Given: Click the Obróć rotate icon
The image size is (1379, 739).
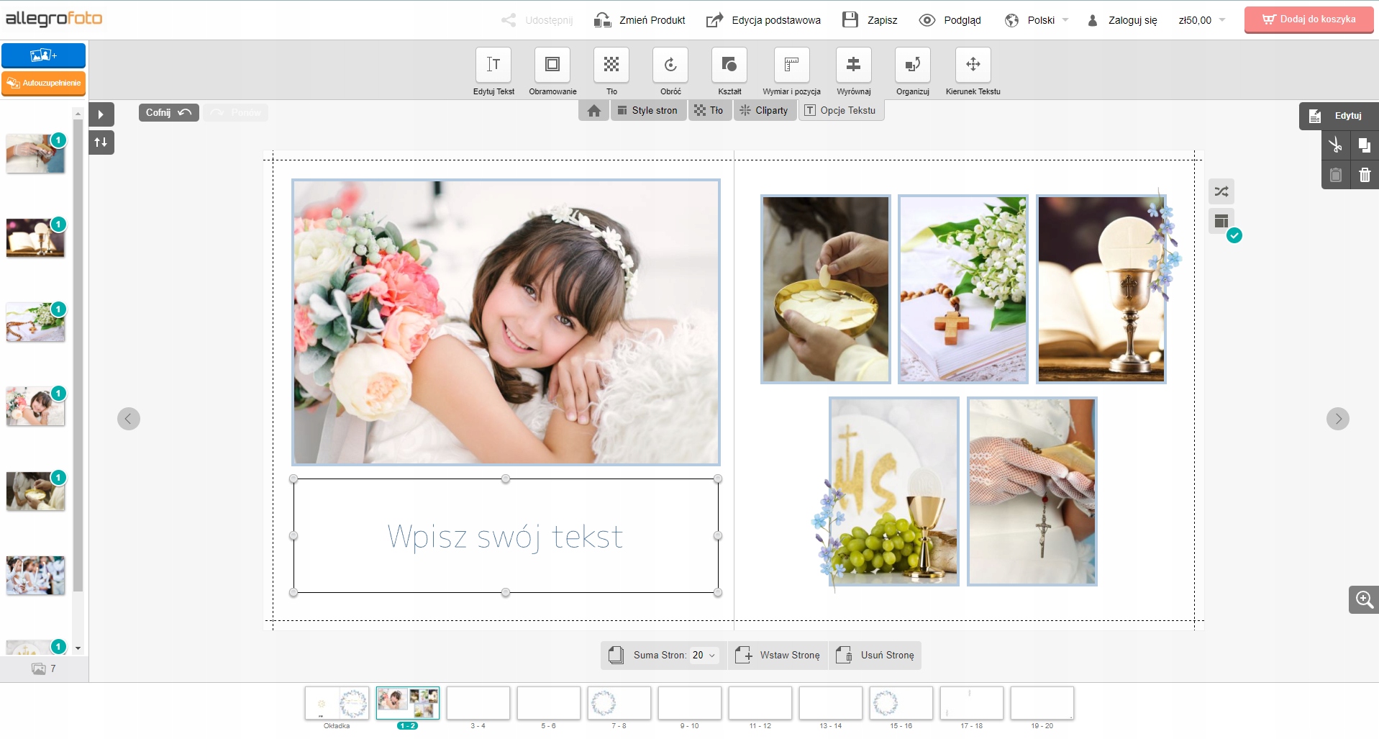Looking at the screenshot, I should click(670, 65).
